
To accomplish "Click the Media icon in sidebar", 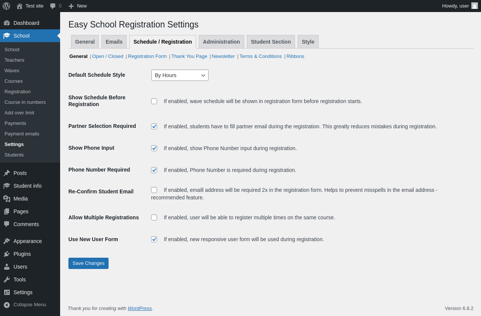I will tap(7, 199).
